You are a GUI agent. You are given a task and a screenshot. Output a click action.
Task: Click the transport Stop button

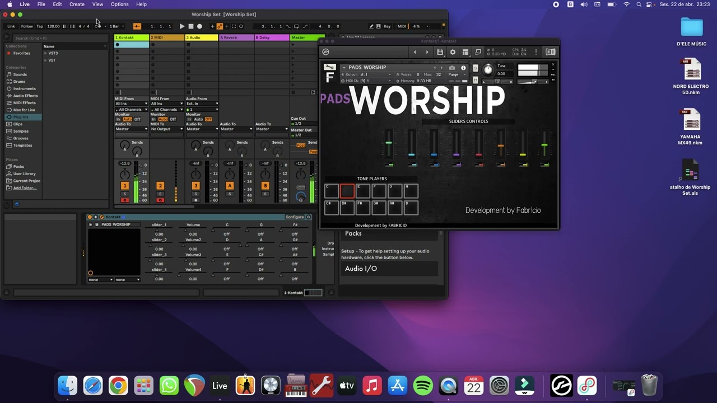tap(191, 26)
